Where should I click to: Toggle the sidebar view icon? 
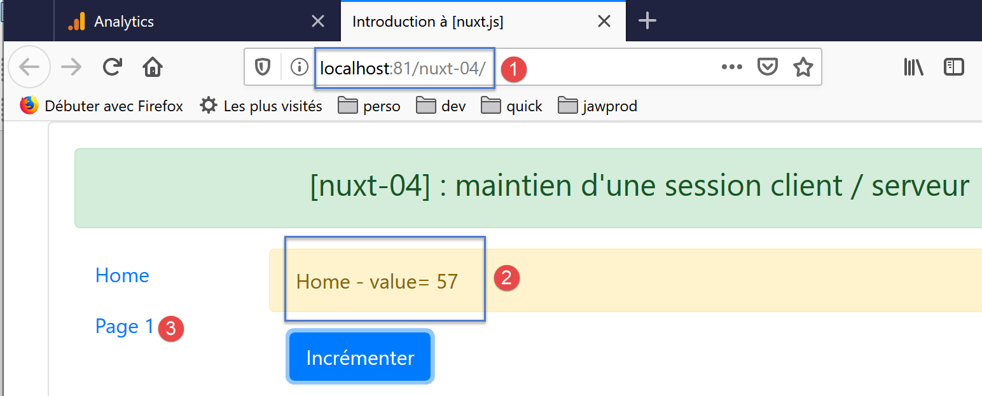coord(954,67)
